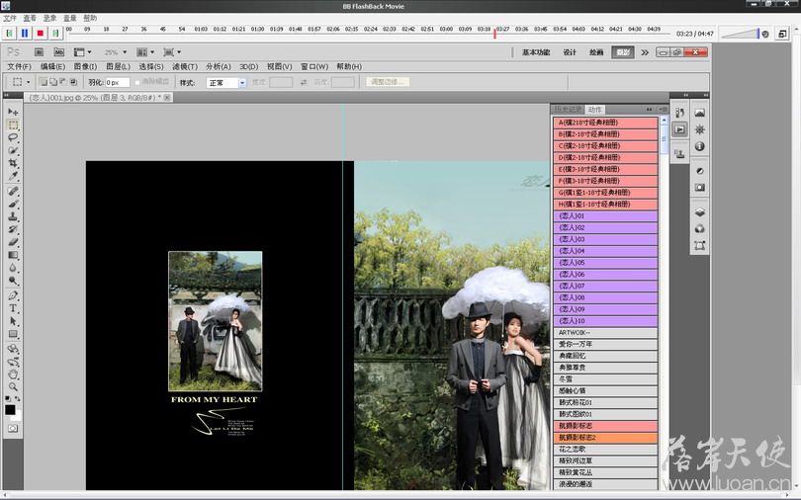The width and height of the screenshot is (801, 500).
Task: Open the Arrange Documents dropdown
Action: pyautogui.click(x=145, y=52)
